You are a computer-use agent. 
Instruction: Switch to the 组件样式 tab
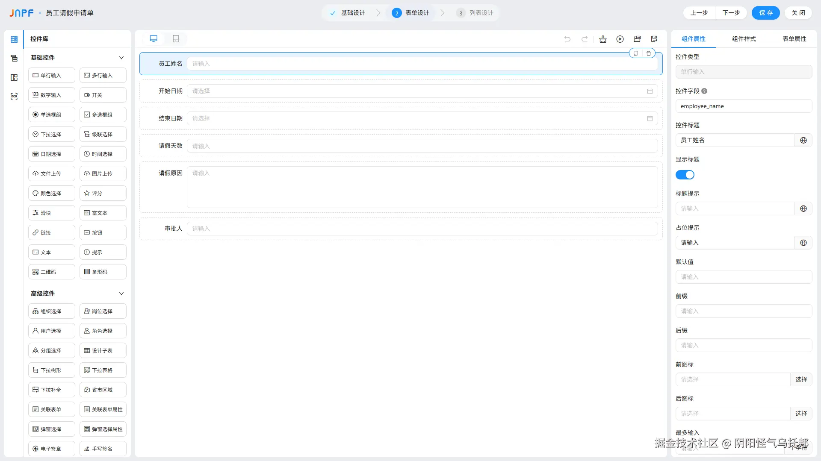744,39
